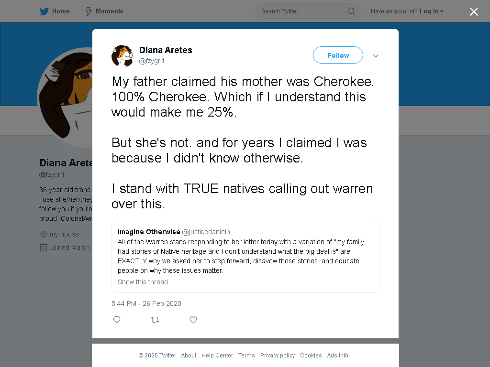Close the tweet overlay with X
Screen dimensions: 490x367
pyautogui.click(x=474, y=11)
